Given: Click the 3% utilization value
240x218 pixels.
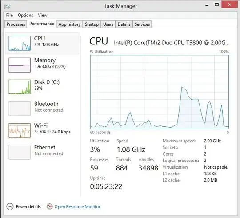Looking at the screenshot, I should (x=95, y=149).
